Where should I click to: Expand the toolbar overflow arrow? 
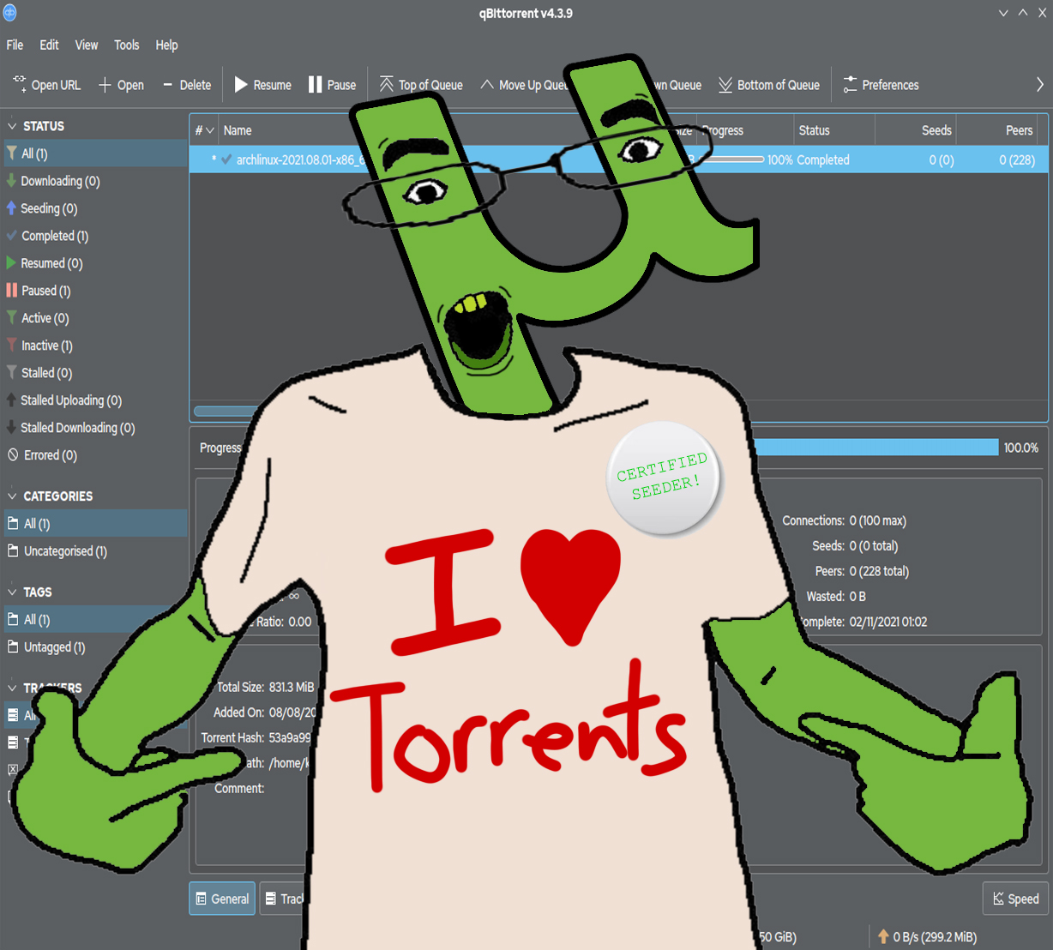[1039, 85]
